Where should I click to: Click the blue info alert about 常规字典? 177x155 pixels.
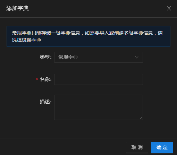click(88, 36)
